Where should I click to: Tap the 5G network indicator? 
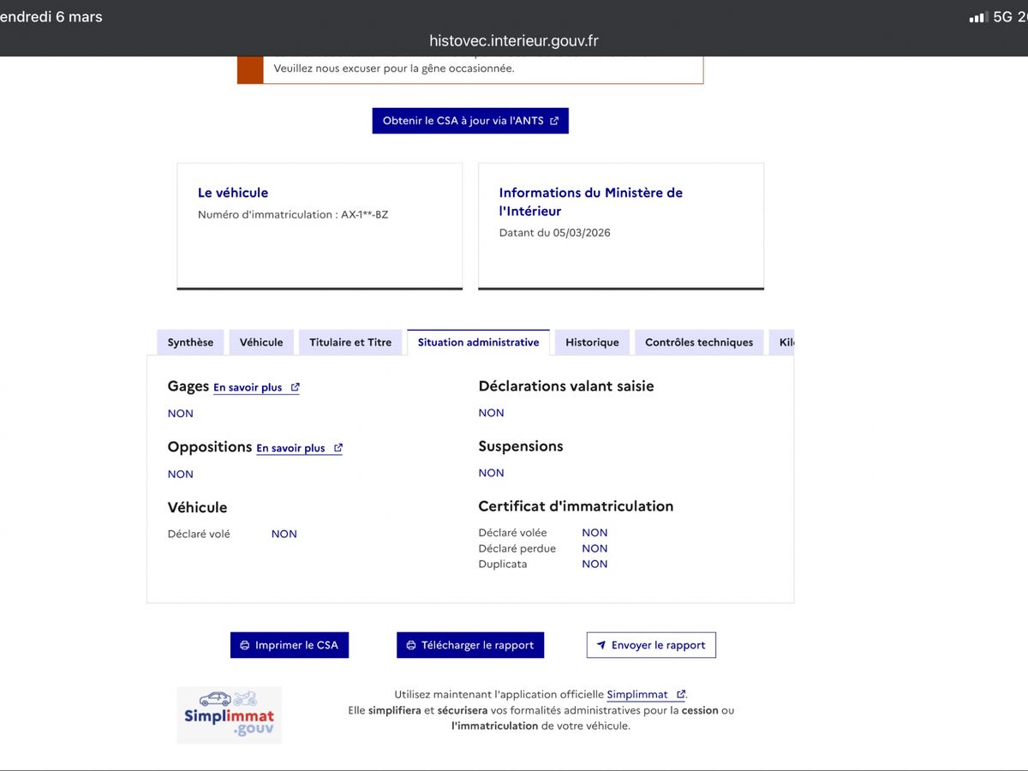coord(1002,17)
